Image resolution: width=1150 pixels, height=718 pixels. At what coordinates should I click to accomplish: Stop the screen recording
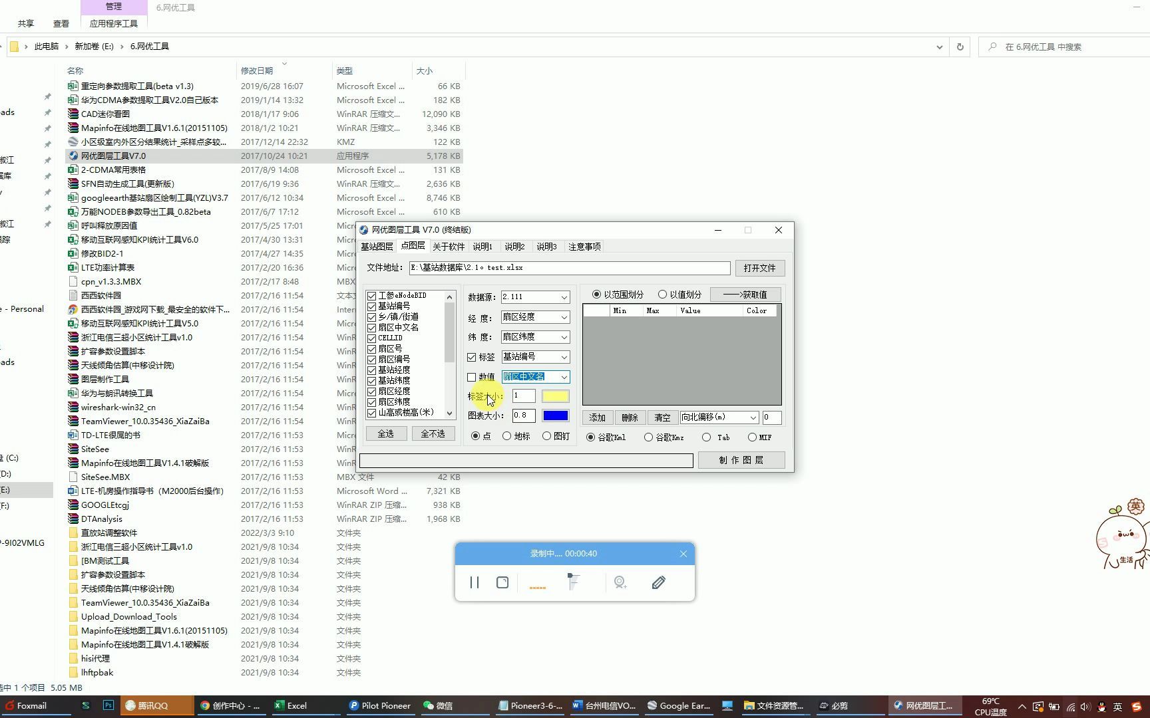(502, 582)
